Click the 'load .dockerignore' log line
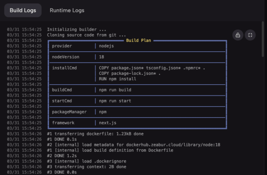 click(86, 161)
